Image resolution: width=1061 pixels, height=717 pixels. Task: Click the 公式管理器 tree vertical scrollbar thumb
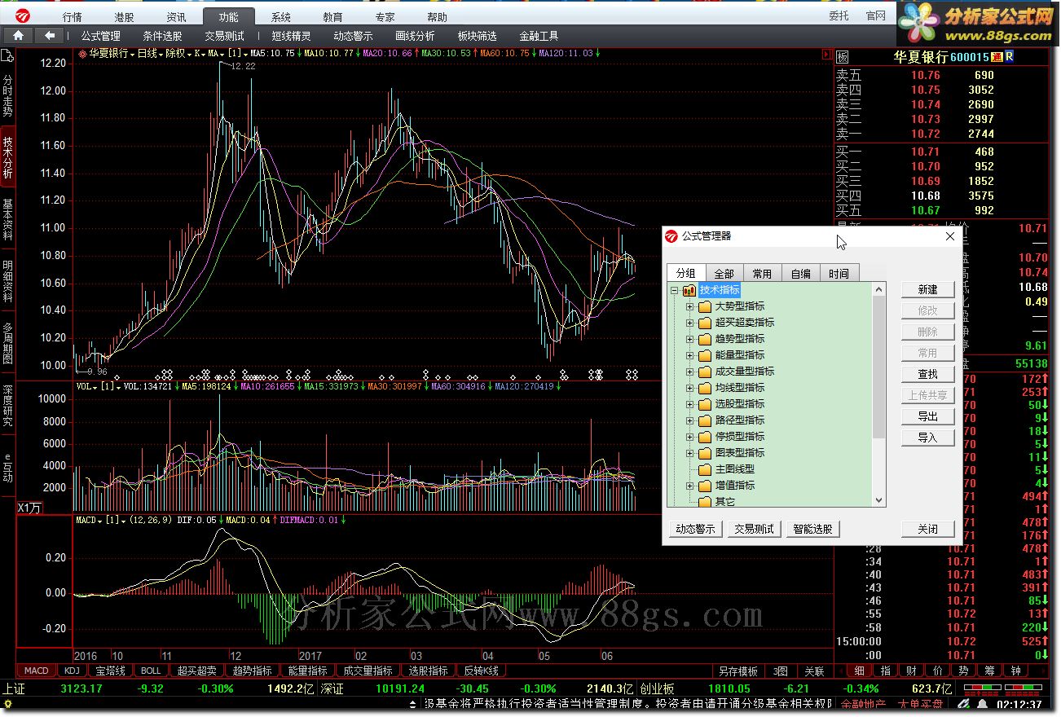[878, 367]
